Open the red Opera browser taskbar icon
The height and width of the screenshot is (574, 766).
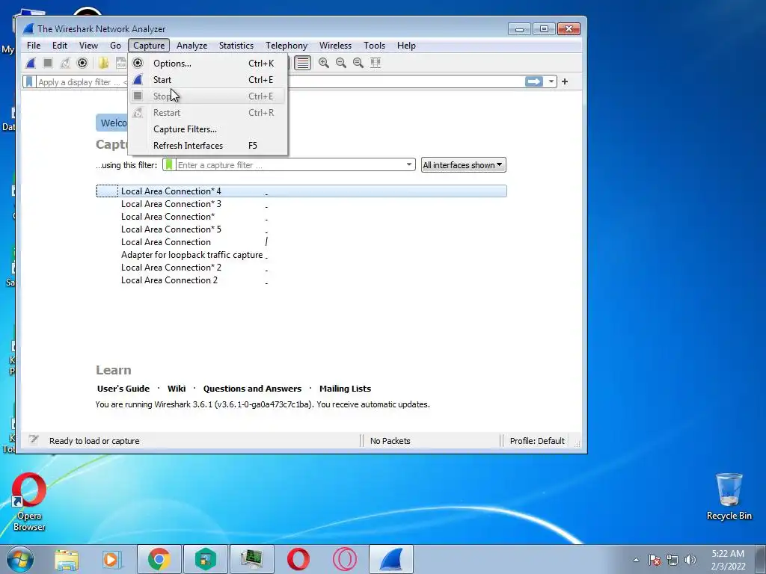(x=298, y=559)
